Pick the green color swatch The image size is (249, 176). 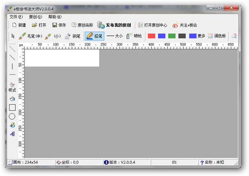(x=172, y=36)
